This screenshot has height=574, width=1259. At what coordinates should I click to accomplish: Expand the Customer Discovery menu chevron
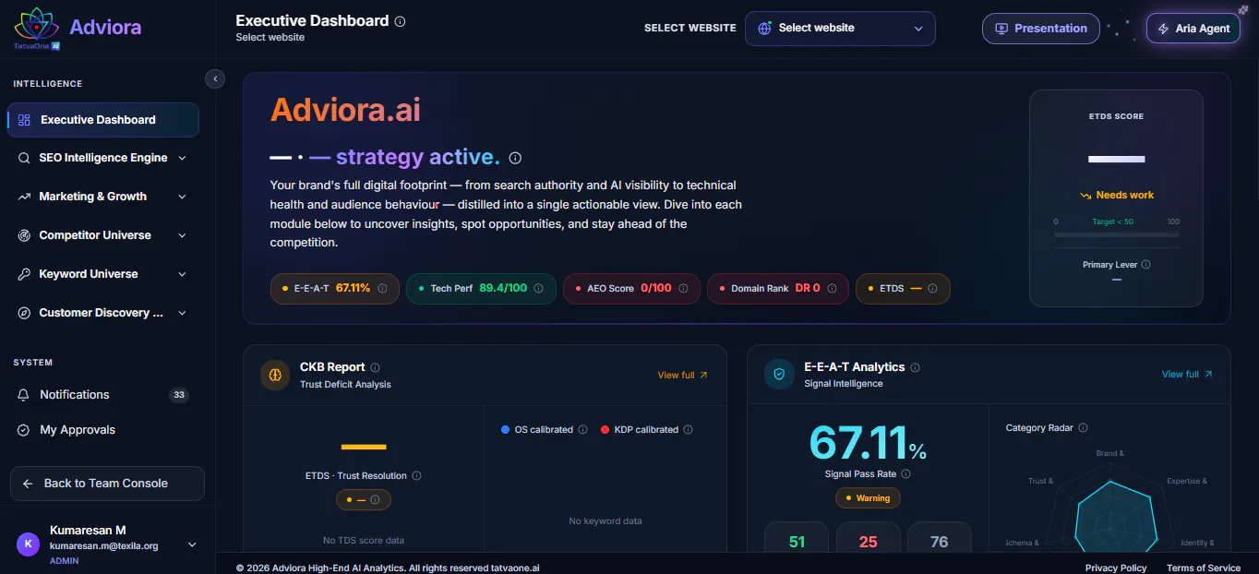[x=182, y=313]
